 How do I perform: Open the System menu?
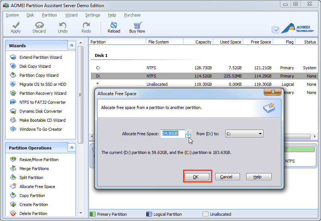(x=12, y=15)
